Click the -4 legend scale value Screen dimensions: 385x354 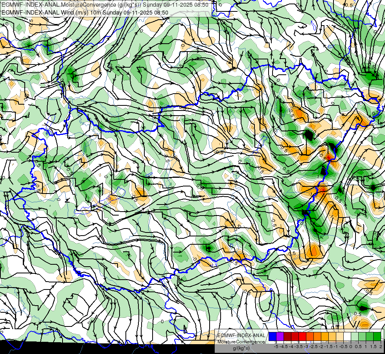[x=291, y=347]
